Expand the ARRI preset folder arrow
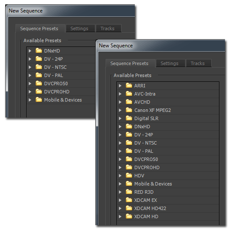 (120, 86)
